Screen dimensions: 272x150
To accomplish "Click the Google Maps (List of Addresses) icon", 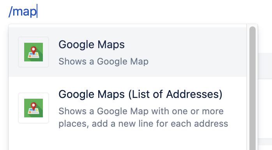I will (x=34, y=108).
